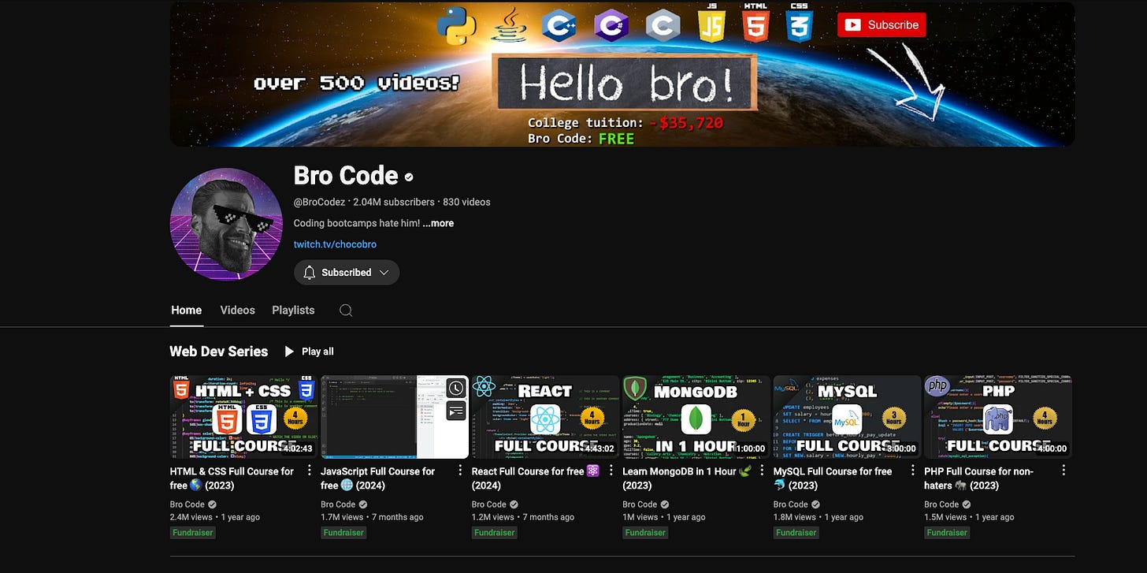1147x573 pixels.
Task: Click the 830 videos count text
Action: pyautogui.click(x=466, y=202)
